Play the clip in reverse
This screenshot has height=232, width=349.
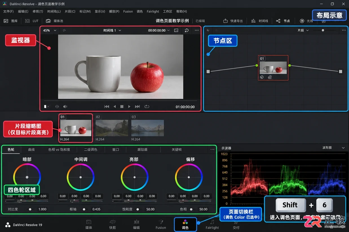tap(114, 107)
